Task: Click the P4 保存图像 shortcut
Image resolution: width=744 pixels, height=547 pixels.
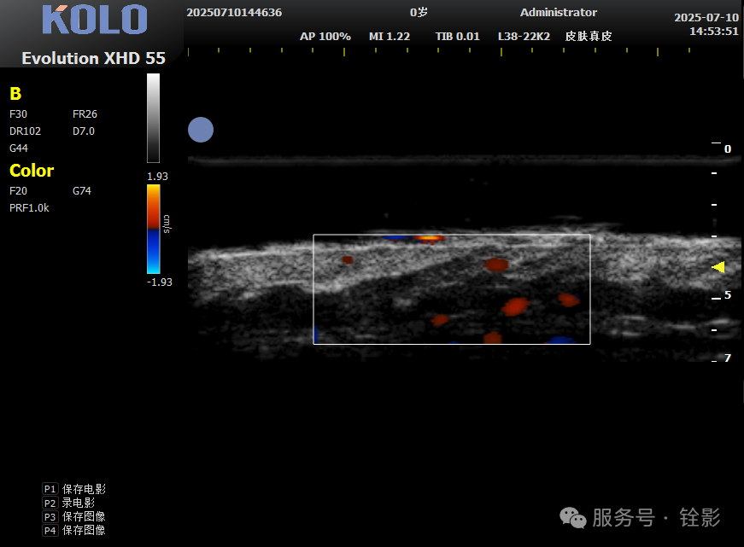Action: [x=74, y=531]
